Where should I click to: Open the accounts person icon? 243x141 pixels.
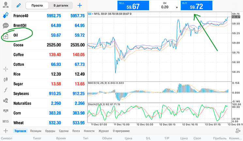(6, 5)
